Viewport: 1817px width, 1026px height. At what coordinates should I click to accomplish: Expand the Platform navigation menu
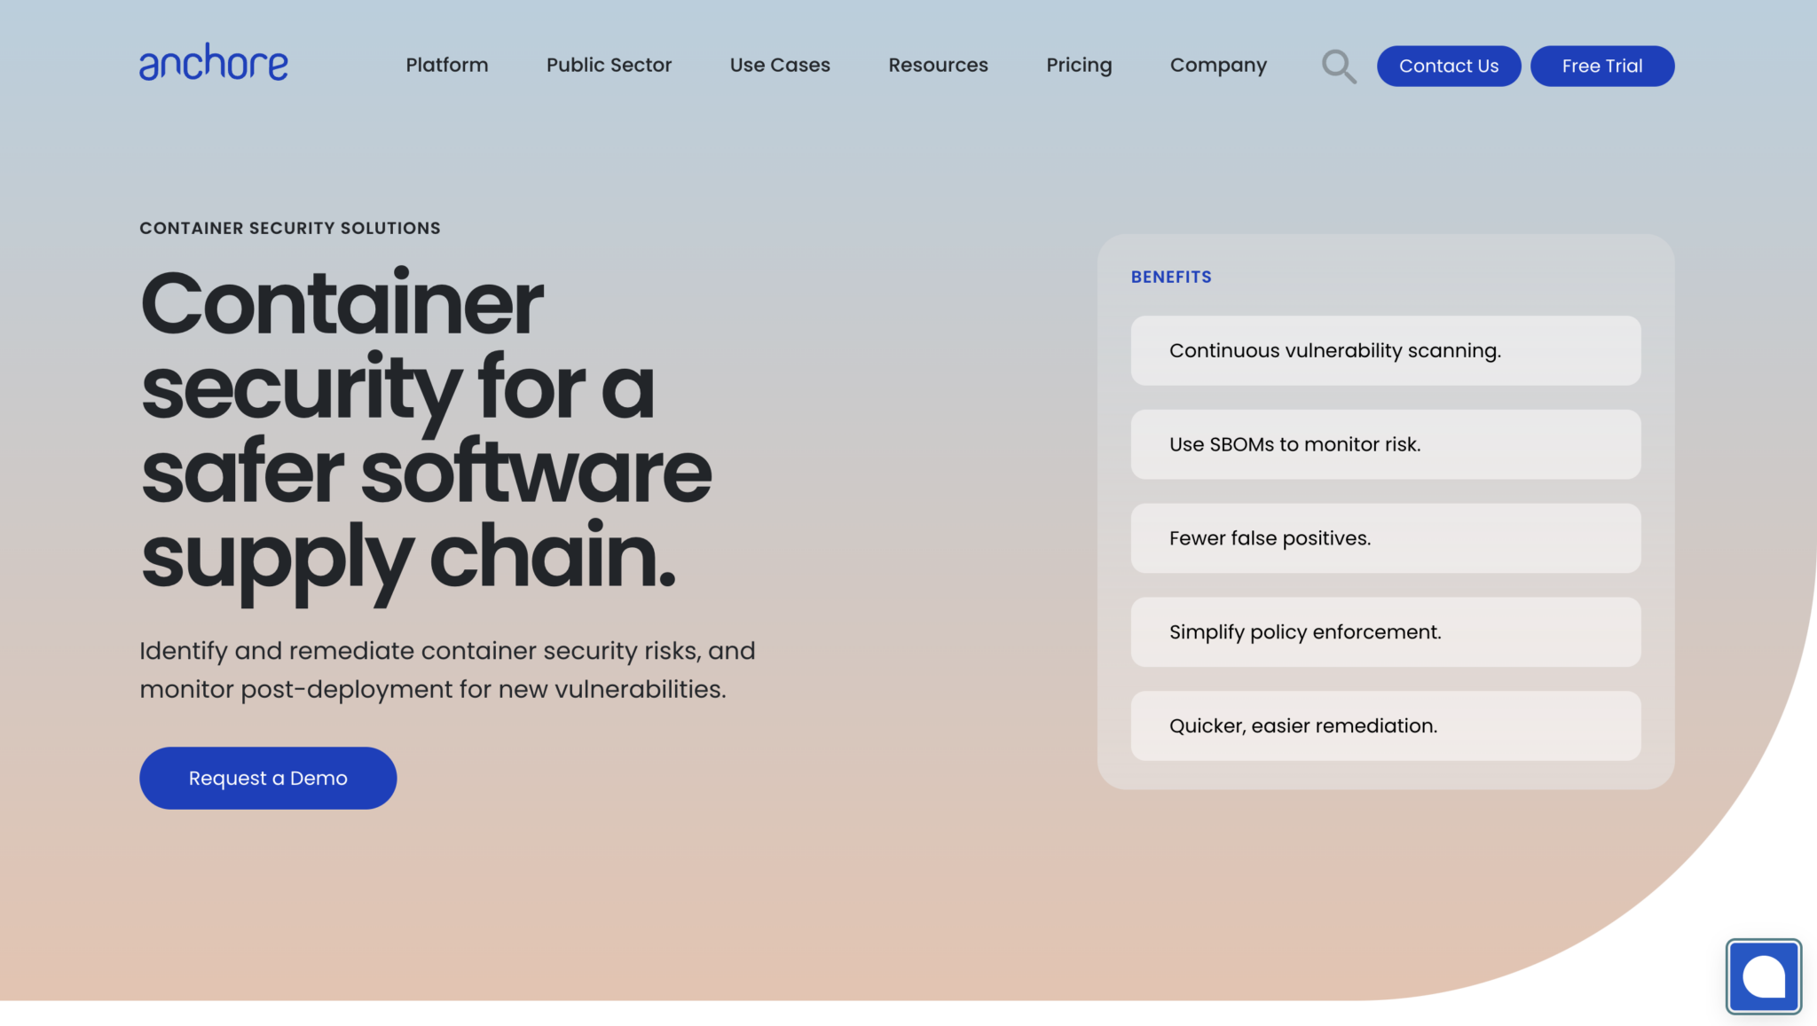click(x=447, y=65)
